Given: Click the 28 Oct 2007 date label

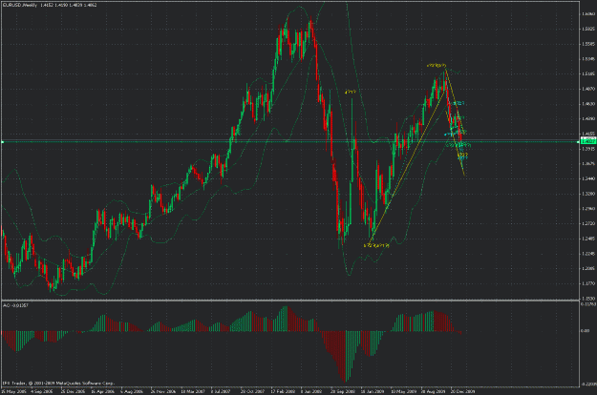Looking at the screenshot, I should tap(252, 391).
